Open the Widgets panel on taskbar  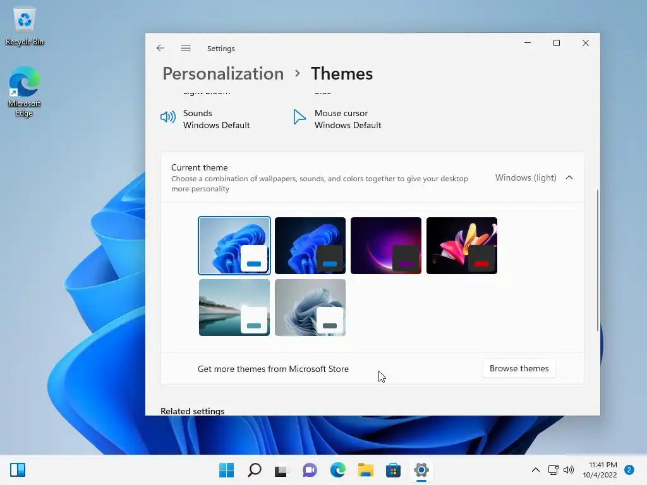pyautogui.click(x=18, y=470)
